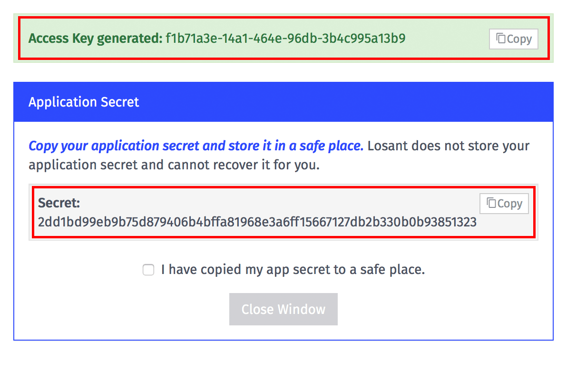Click the blue 'Copy your application secret' text
The image size is (567, 372).
point(195,146)
